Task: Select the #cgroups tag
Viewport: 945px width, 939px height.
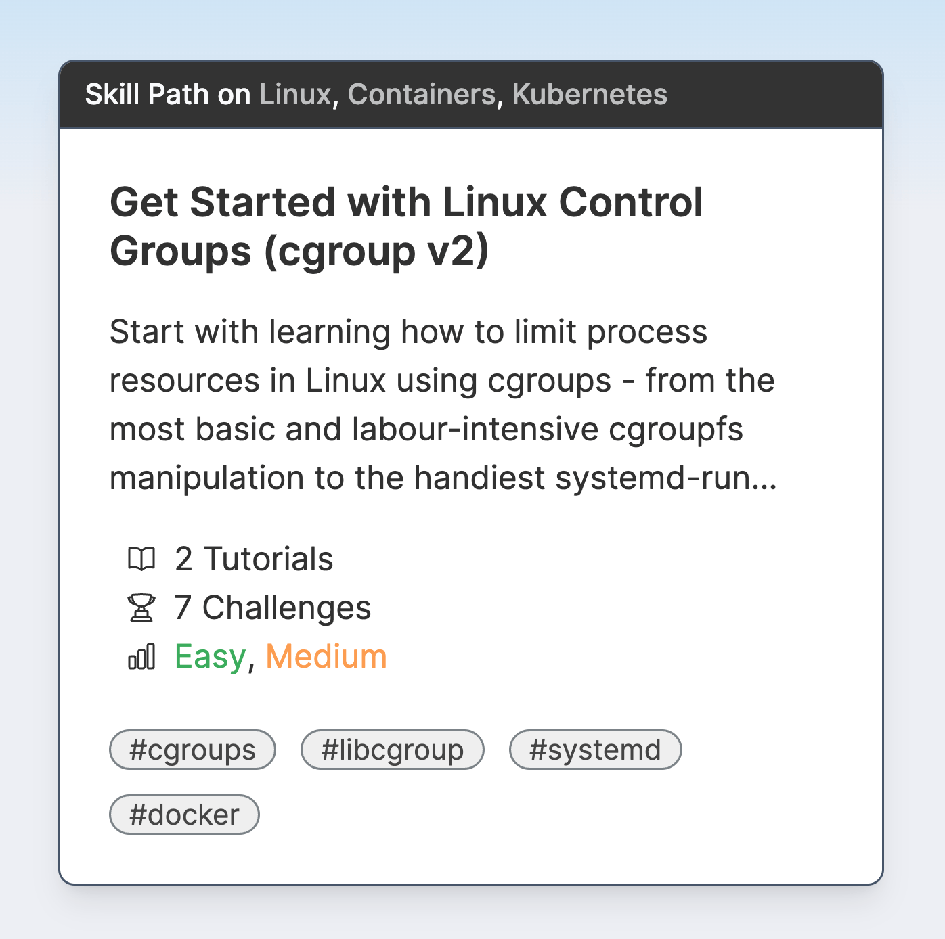Action: [x=192, y=750]
